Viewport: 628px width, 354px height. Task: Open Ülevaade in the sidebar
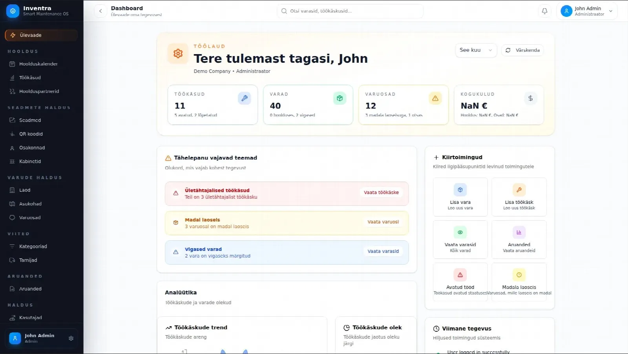point(41,35)
